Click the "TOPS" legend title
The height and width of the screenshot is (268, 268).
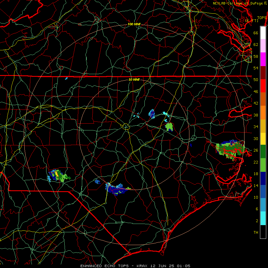pos(262,18)
